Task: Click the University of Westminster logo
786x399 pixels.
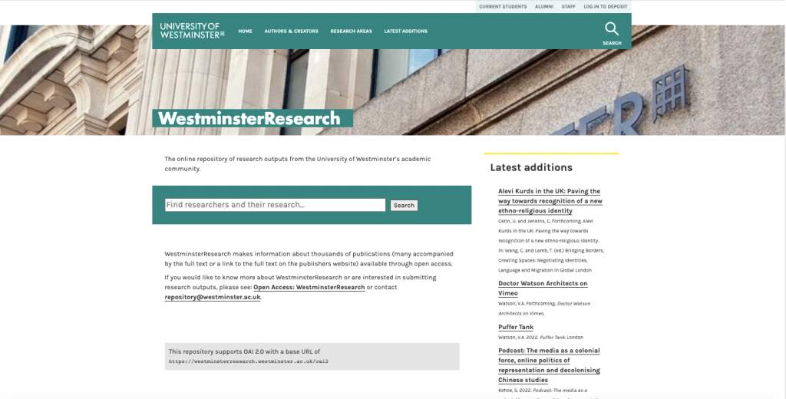Action: point(193,31)
